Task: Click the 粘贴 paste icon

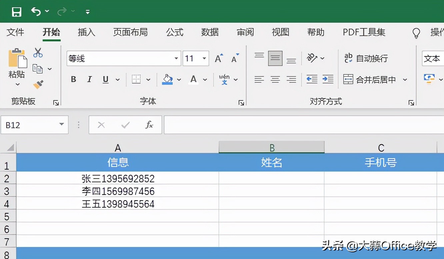Action: [x=18, y=58]
